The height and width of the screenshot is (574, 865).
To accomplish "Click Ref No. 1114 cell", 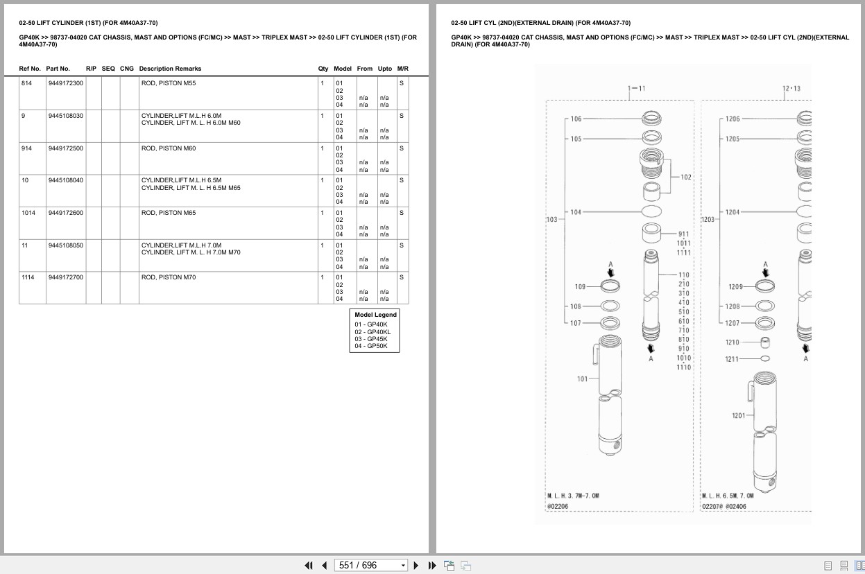I will click(x=33, y=288).
